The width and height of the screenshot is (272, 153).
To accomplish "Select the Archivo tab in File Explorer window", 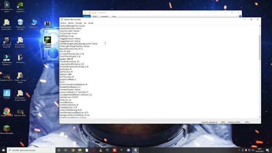I will coord(87,16).
